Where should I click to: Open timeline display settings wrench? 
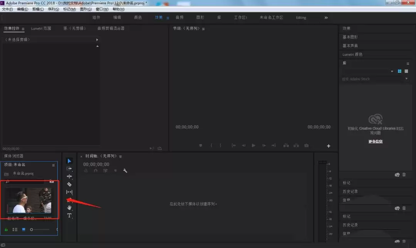(x=125, y=171)
